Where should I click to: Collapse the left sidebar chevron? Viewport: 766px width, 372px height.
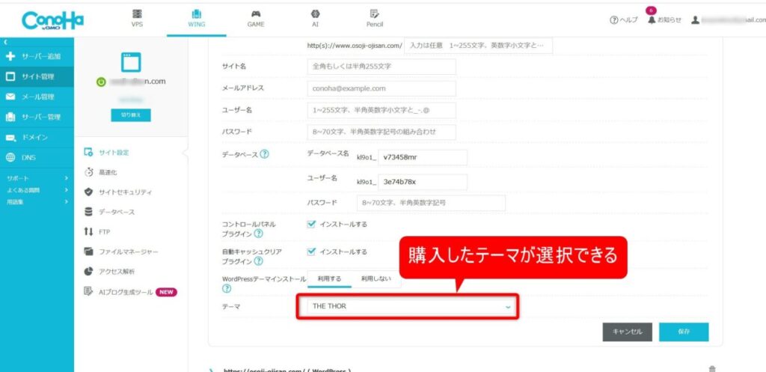pos(4,42)
